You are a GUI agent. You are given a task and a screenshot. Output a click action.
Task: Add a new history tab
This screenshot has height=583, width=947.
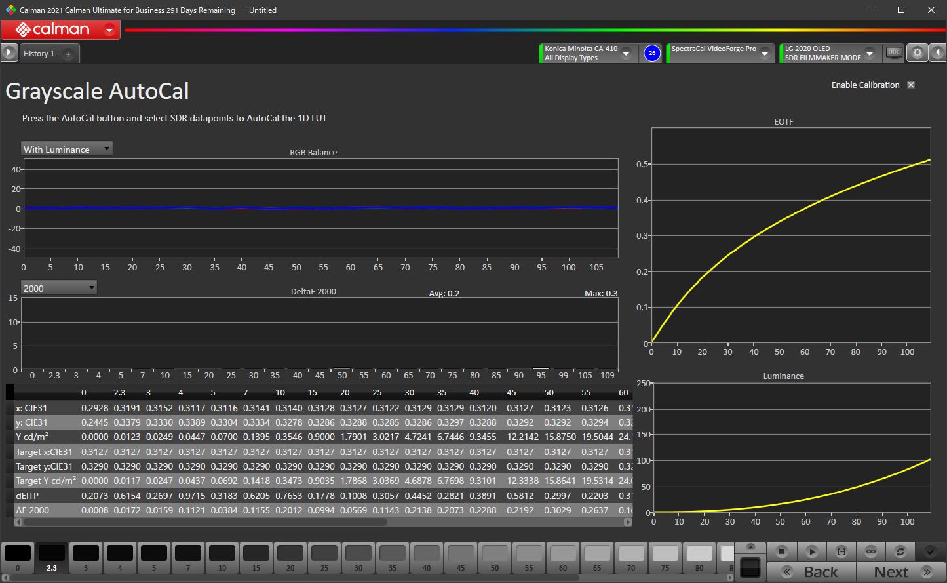[x=68, y=54]
